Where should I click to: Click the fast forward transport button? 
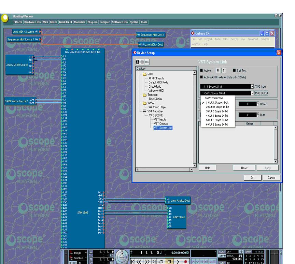coord(147,262)
